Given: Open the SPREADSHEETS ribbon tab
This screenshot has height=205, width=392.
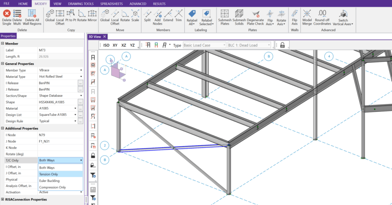Looking at the screenshot, I should (x=113, y=3).
